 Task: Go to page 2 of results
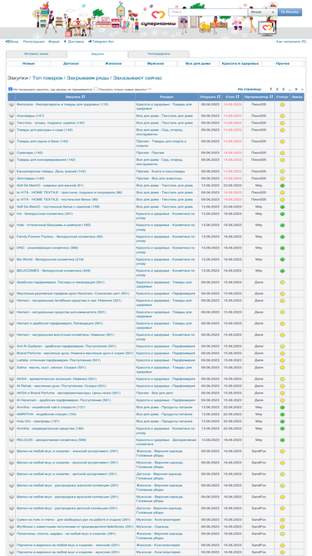277,89
